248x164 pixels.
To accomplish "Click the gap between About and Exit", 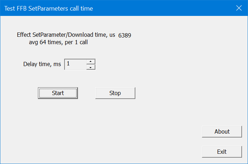I will pyautogui.click(x=222, y=141).
